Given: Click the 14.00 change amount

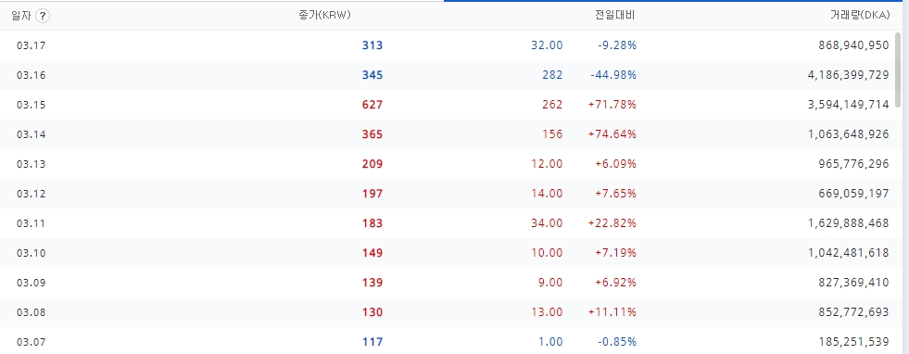Looking at the screenshot, I should 547,194.
